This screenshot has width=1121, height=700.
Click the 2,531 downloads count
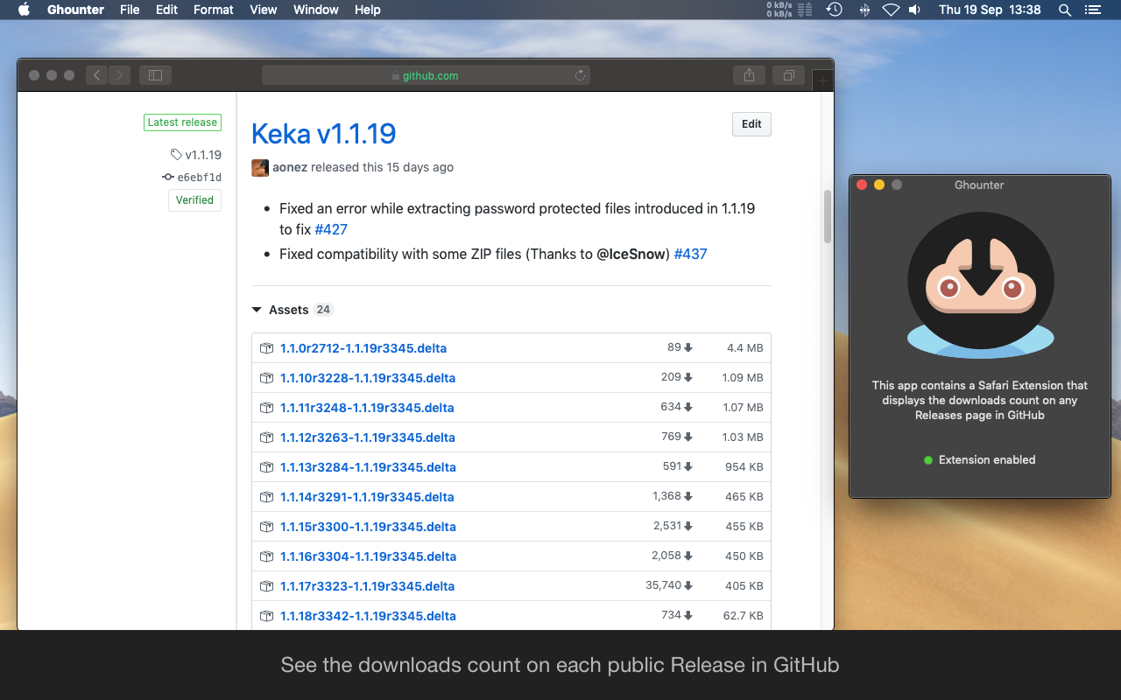pos(673,526)
